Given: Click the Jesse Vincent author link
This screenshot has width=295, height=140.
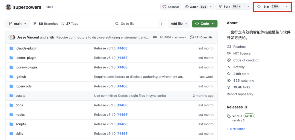Looking at the screenshot, I should (28, 37).
